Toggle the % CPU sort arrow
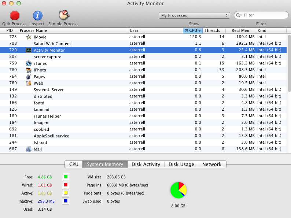This screenshot has height=218, width=291. 199,30
